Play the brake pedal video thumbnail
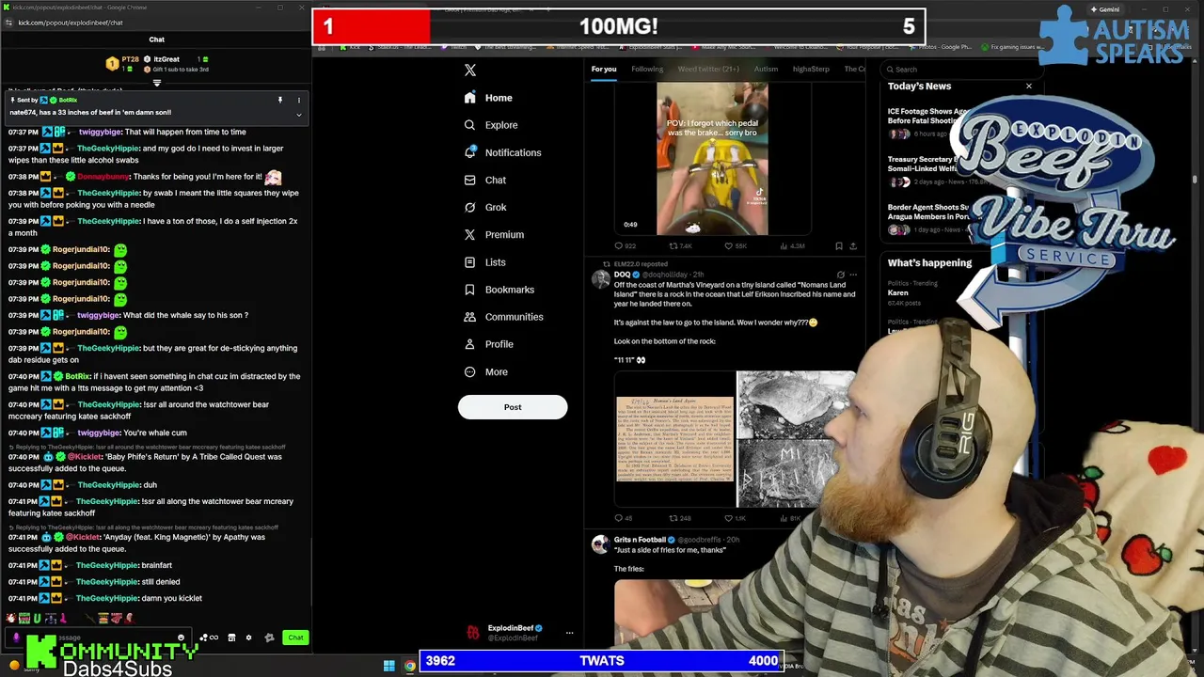Image resolution: width=1204 pixels, height=677 pixels. coord(712,159)
